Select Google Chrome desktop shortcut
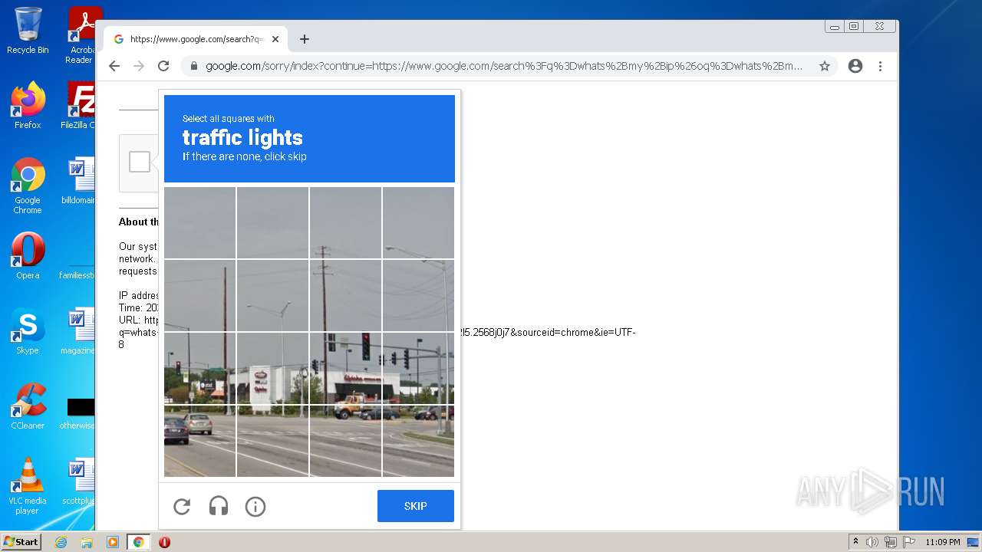Screen dimensions: 982x552 point(28,186)
